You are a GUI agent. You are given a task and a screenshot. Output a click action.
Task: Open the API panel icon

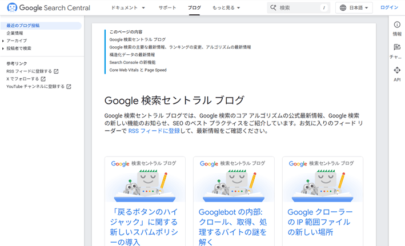tap(397, 70)
